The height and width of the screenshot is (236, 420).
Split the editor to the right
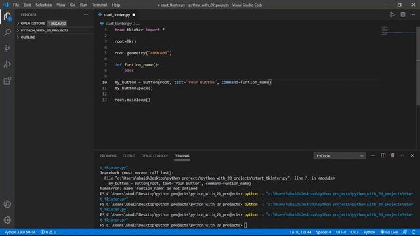coord(402,14)
